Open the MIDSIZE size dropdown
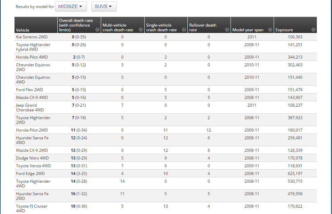 coord(70,6)
